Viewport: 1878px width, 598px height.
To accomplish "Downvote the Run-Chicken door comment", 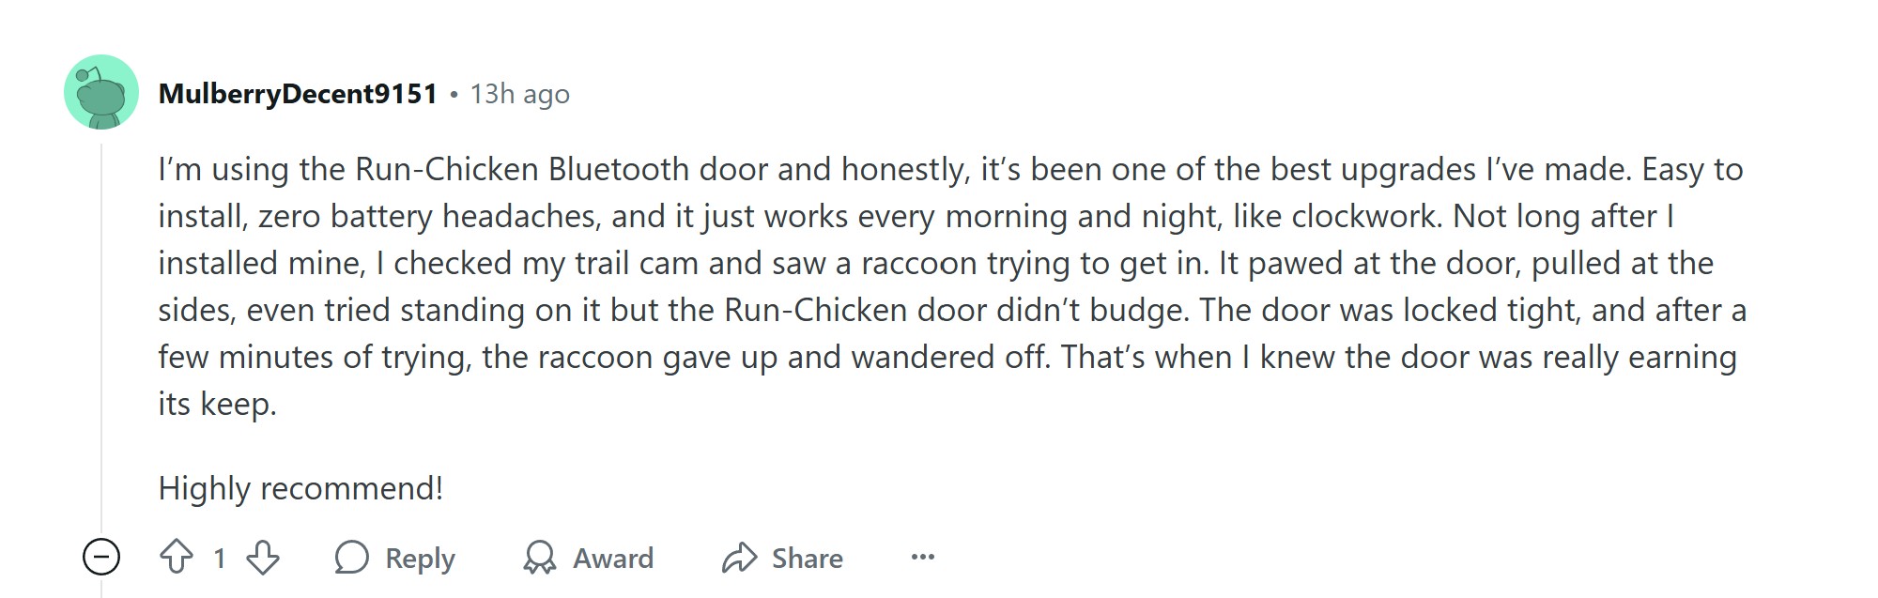I will [x=263, y=558].
